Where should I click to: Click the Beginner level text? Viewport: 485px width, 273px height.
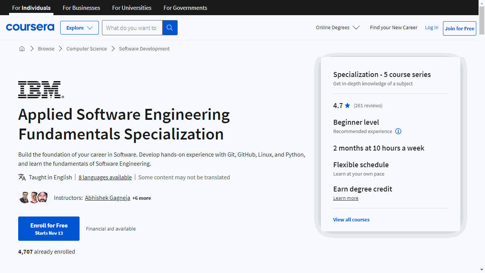click(x=356, y=122)
